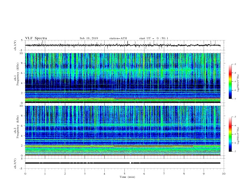The height and width of the screenshot is (195, 252).
Task: Click the black ch.3 signal trace
Action: coord(122,163)
